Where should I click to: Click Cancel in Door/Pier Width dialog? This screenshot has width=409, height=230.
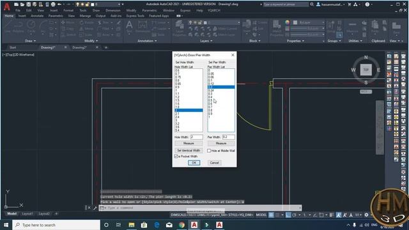click(215, 163)
